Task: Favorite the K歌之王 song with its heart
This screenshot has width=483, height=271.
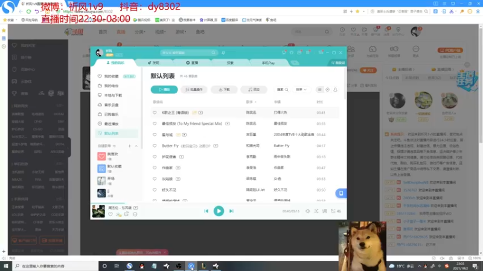Action: point(155,113)
